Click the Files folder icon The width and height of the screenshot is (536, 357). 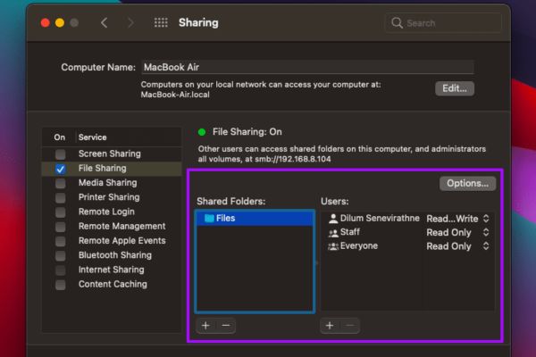[x=209, y=218]
